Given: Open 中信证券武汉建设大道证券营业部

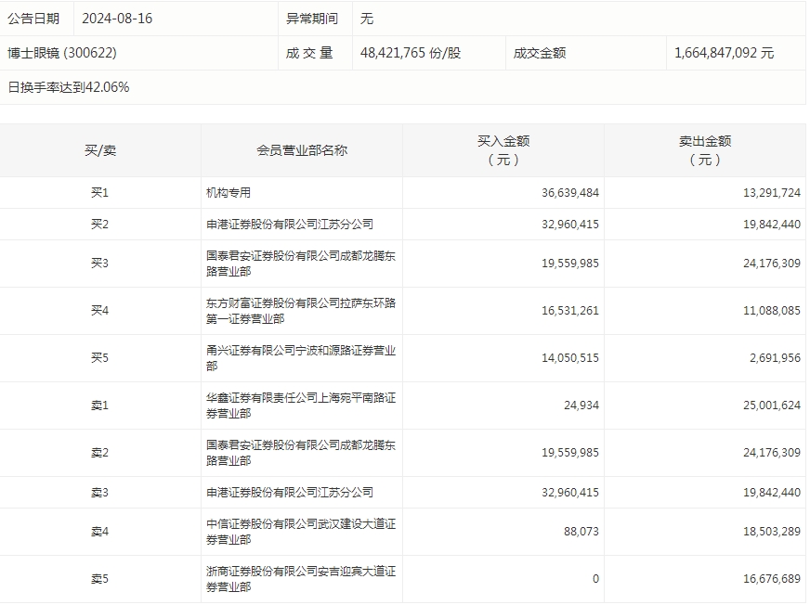Looking at the screenshot, I should tap(301, 532).
